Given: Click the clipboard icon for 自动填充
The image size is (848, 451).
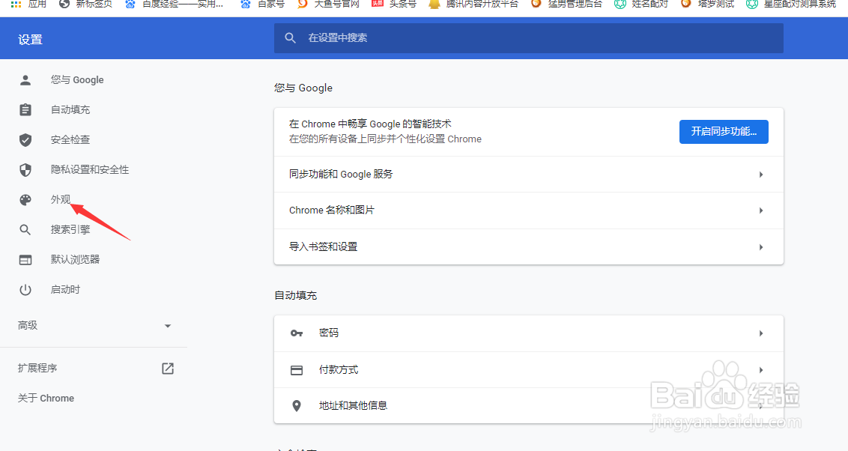Looking at the screenshot, I should point(25,110).
